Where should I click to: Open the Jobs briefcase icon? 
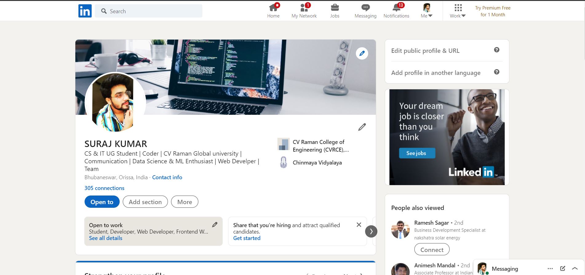(335, 8)
